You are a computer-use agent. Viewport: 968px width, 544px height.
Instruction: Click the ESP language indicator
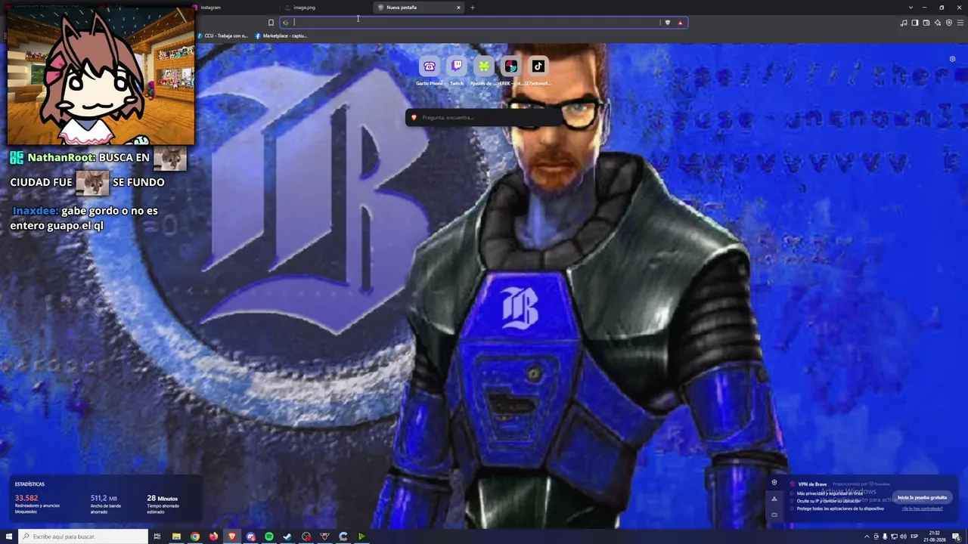click(914, 536)
